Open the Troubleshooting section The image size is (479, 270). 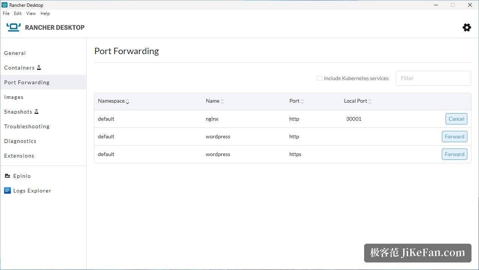43,126
